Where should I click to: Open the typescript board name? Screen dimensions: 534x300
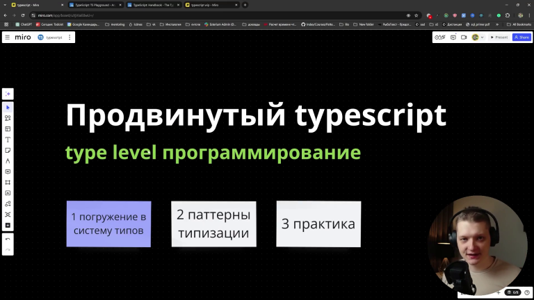[x=50, y=37]
